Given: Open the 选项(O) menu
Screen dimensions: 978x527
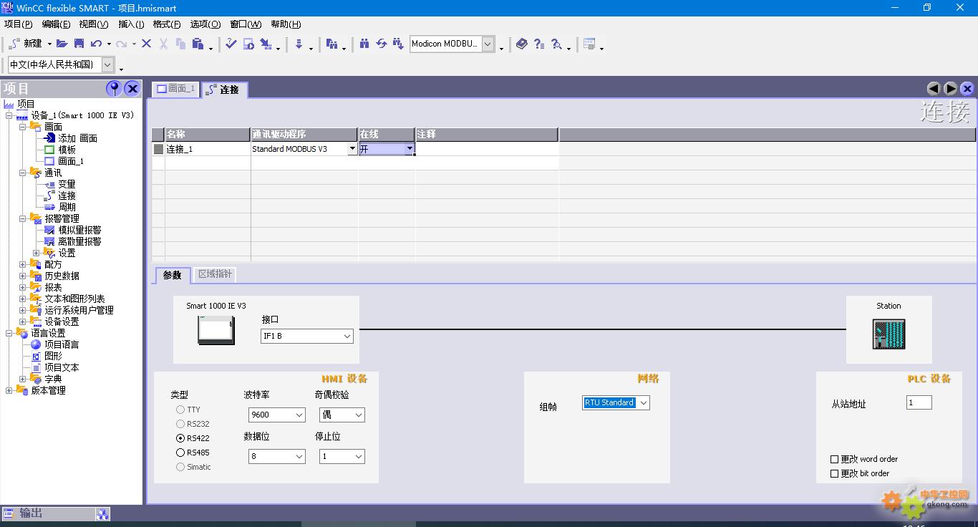Looking at the screenshot, I should point(205,24).
